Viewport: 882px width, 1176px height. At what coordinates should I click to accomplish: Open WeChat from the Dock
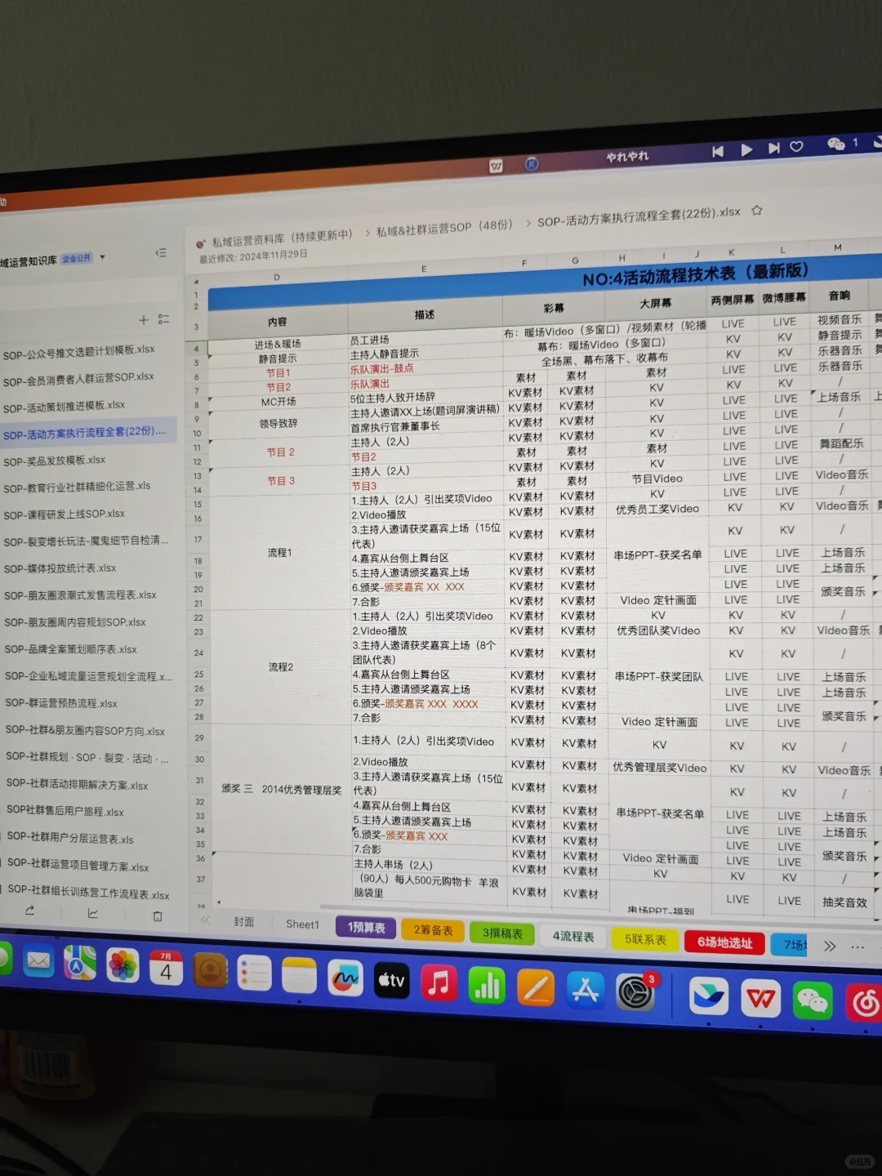813,998
